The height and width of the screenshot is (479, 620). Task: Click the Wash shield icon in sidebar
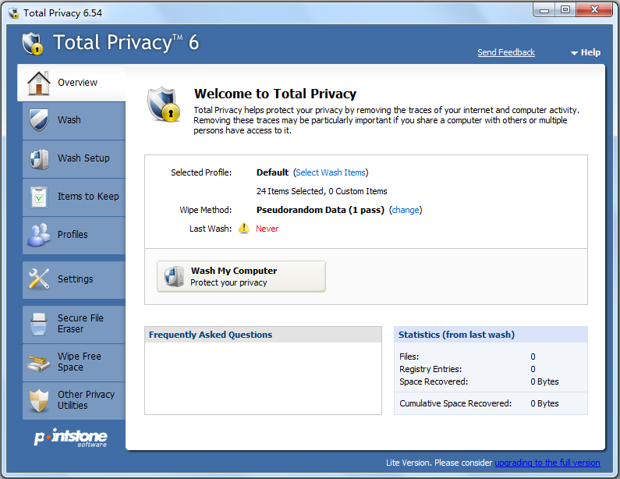[38, 119]
